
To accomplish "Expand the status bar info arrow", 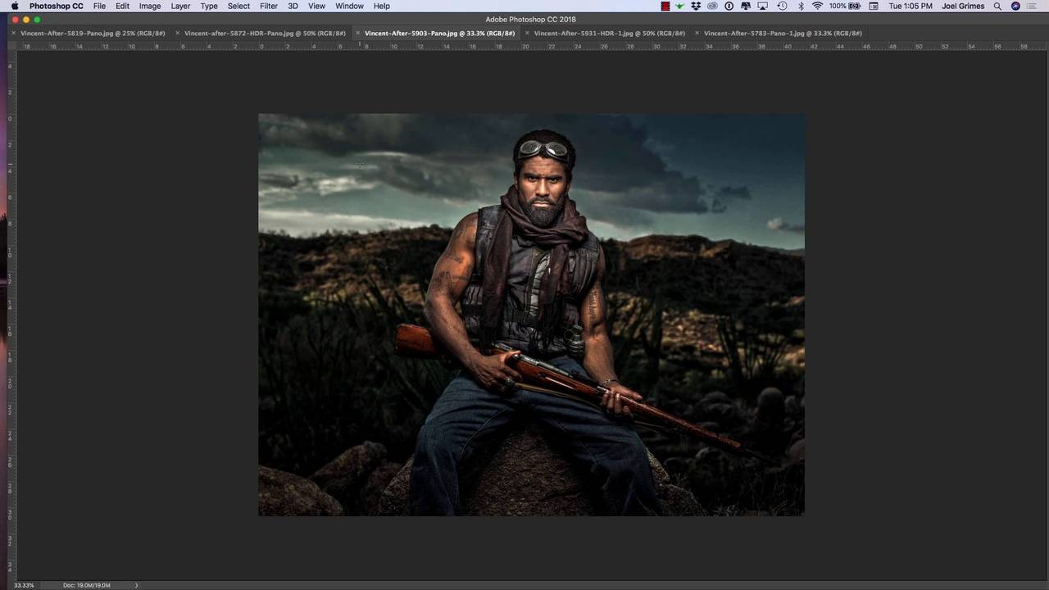I will tap(137, 585).
